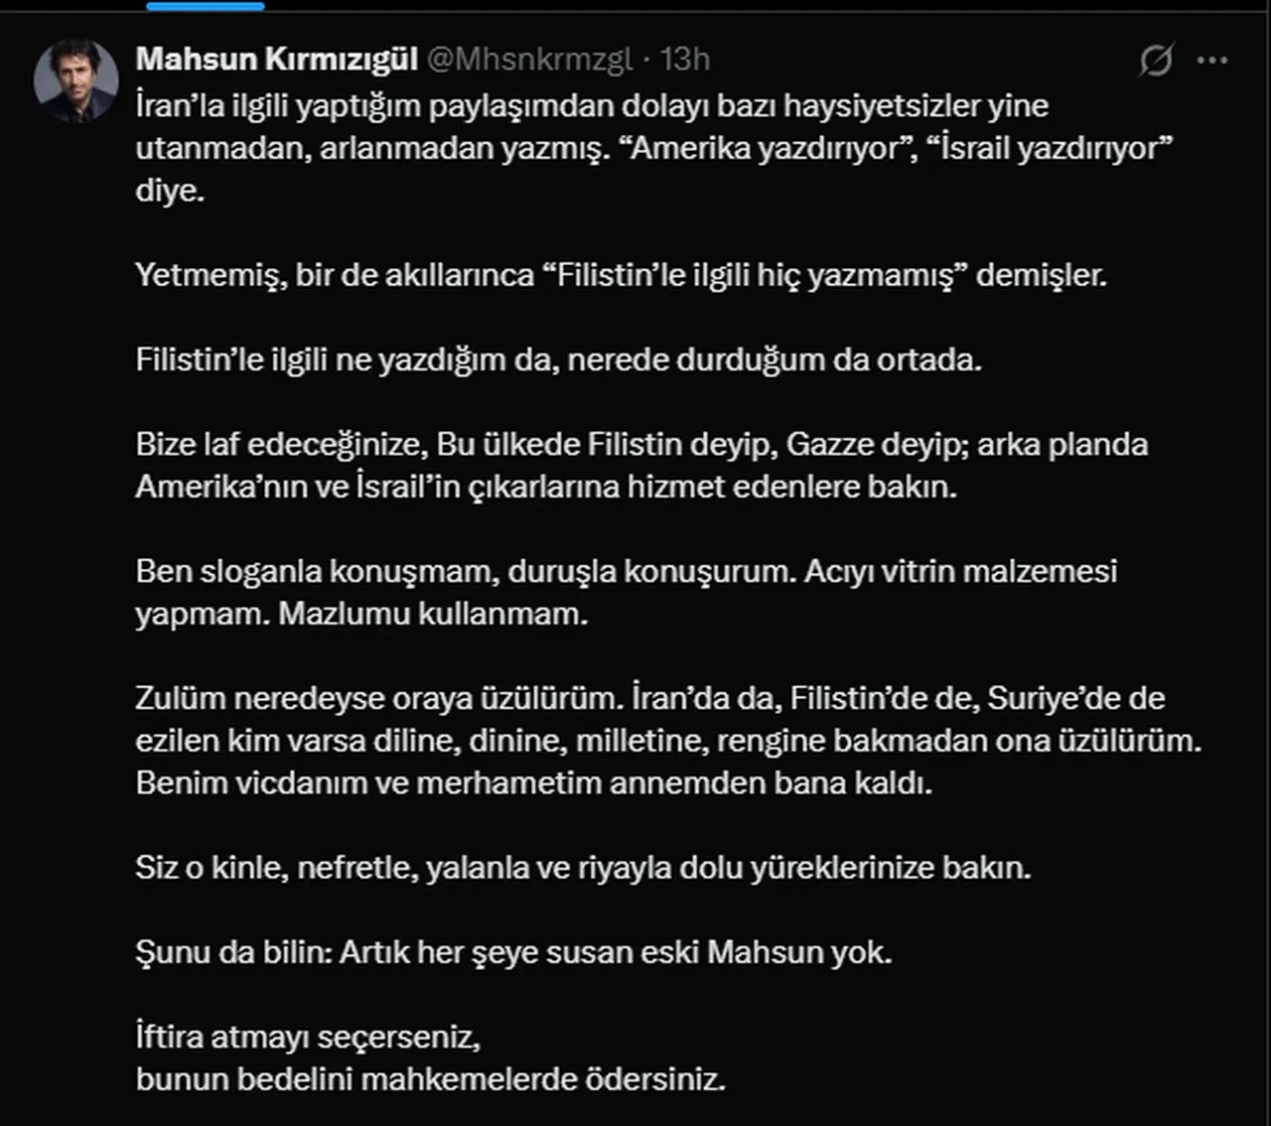Click the sentence about "İftira atmayı seçerseniz"
Screen dimensions: 1271x1126
(308, 1038)
